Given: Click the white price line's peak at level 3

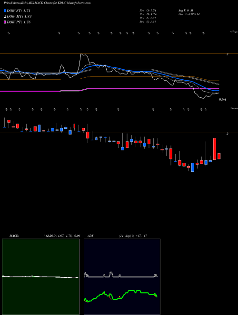Looking at the screenshot, I should 81,54.
